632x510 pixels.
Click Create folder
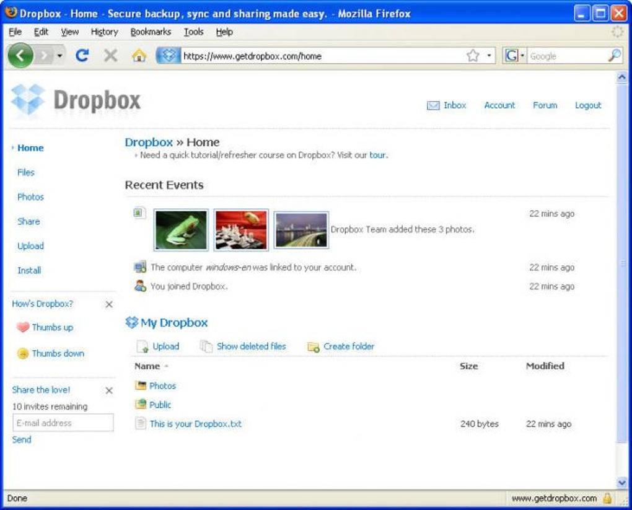[349, 346]
